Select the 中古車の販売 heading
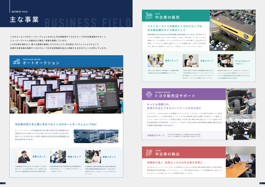The image size is (265, 187). click(167, 18)
